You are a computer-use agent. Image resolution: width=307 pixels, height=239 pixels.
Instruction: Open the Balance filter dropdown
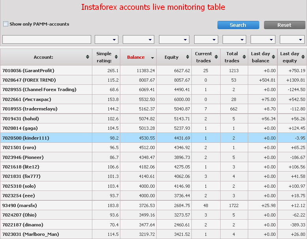(138, 39)
